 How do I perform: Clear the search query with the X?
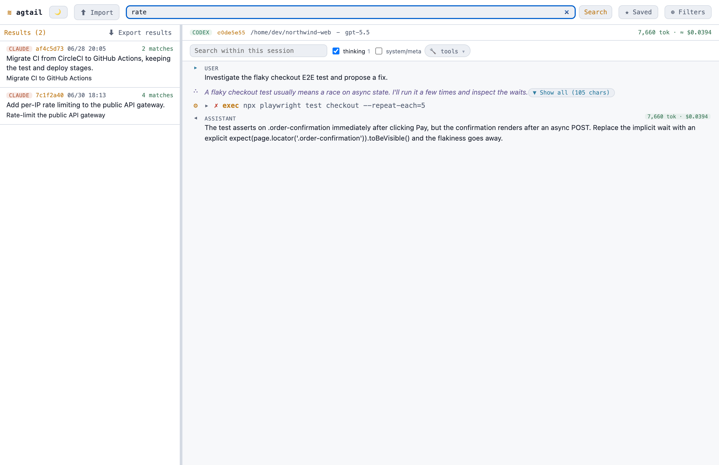[x=566, y=12]
